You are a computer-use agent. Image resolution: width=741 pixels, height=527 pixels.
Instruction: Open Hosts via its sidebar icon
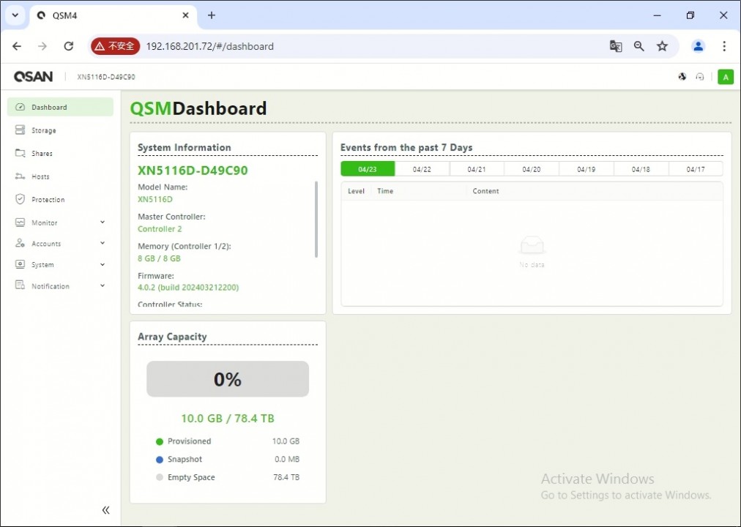click(x=21, y=176)
